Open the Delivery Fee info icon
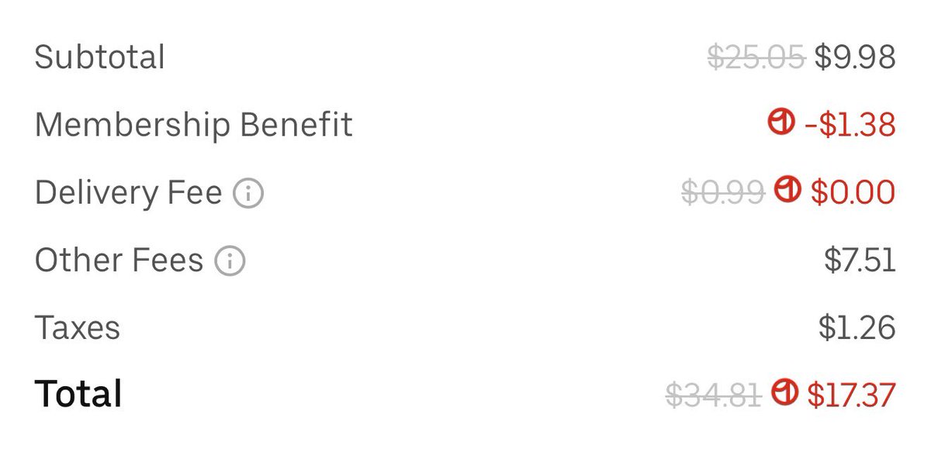This screenshot has height=456, width=931. (x=249, y=193)
